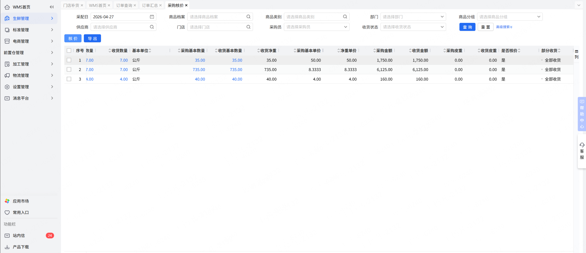Toggle the select-all header checkbox
This screenshot has height=253, width=586.
69,50
